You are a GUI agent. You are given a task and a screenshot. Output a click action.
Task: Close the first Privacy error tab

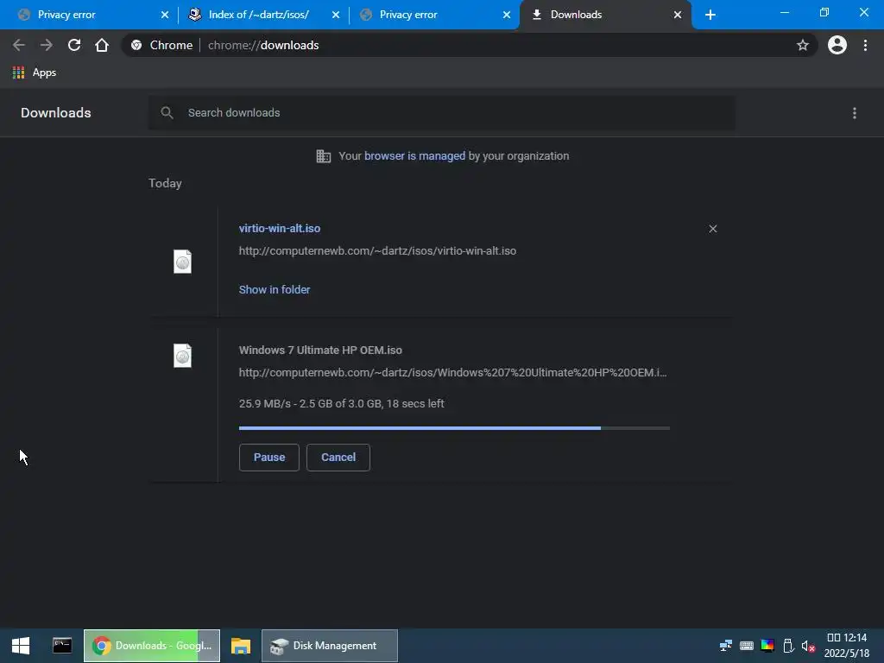pyautogui.click(x=165, y=15)
